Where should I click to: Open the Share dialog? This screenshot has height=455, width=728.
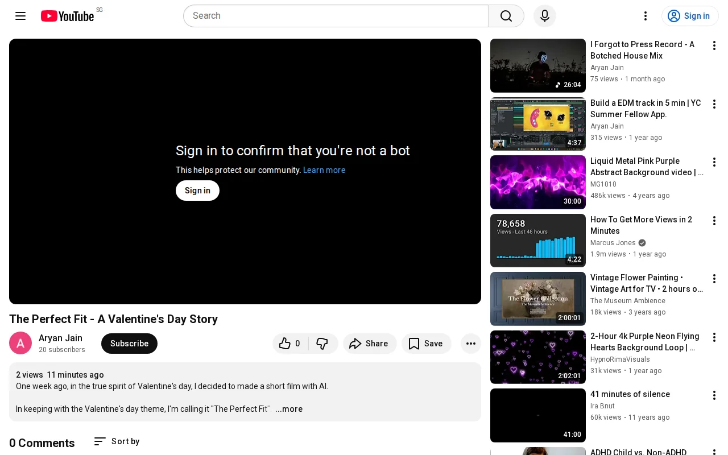tap(370, 344)
